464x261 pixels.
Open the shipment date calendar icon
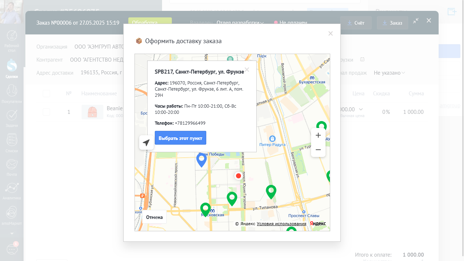click(362, 59)
